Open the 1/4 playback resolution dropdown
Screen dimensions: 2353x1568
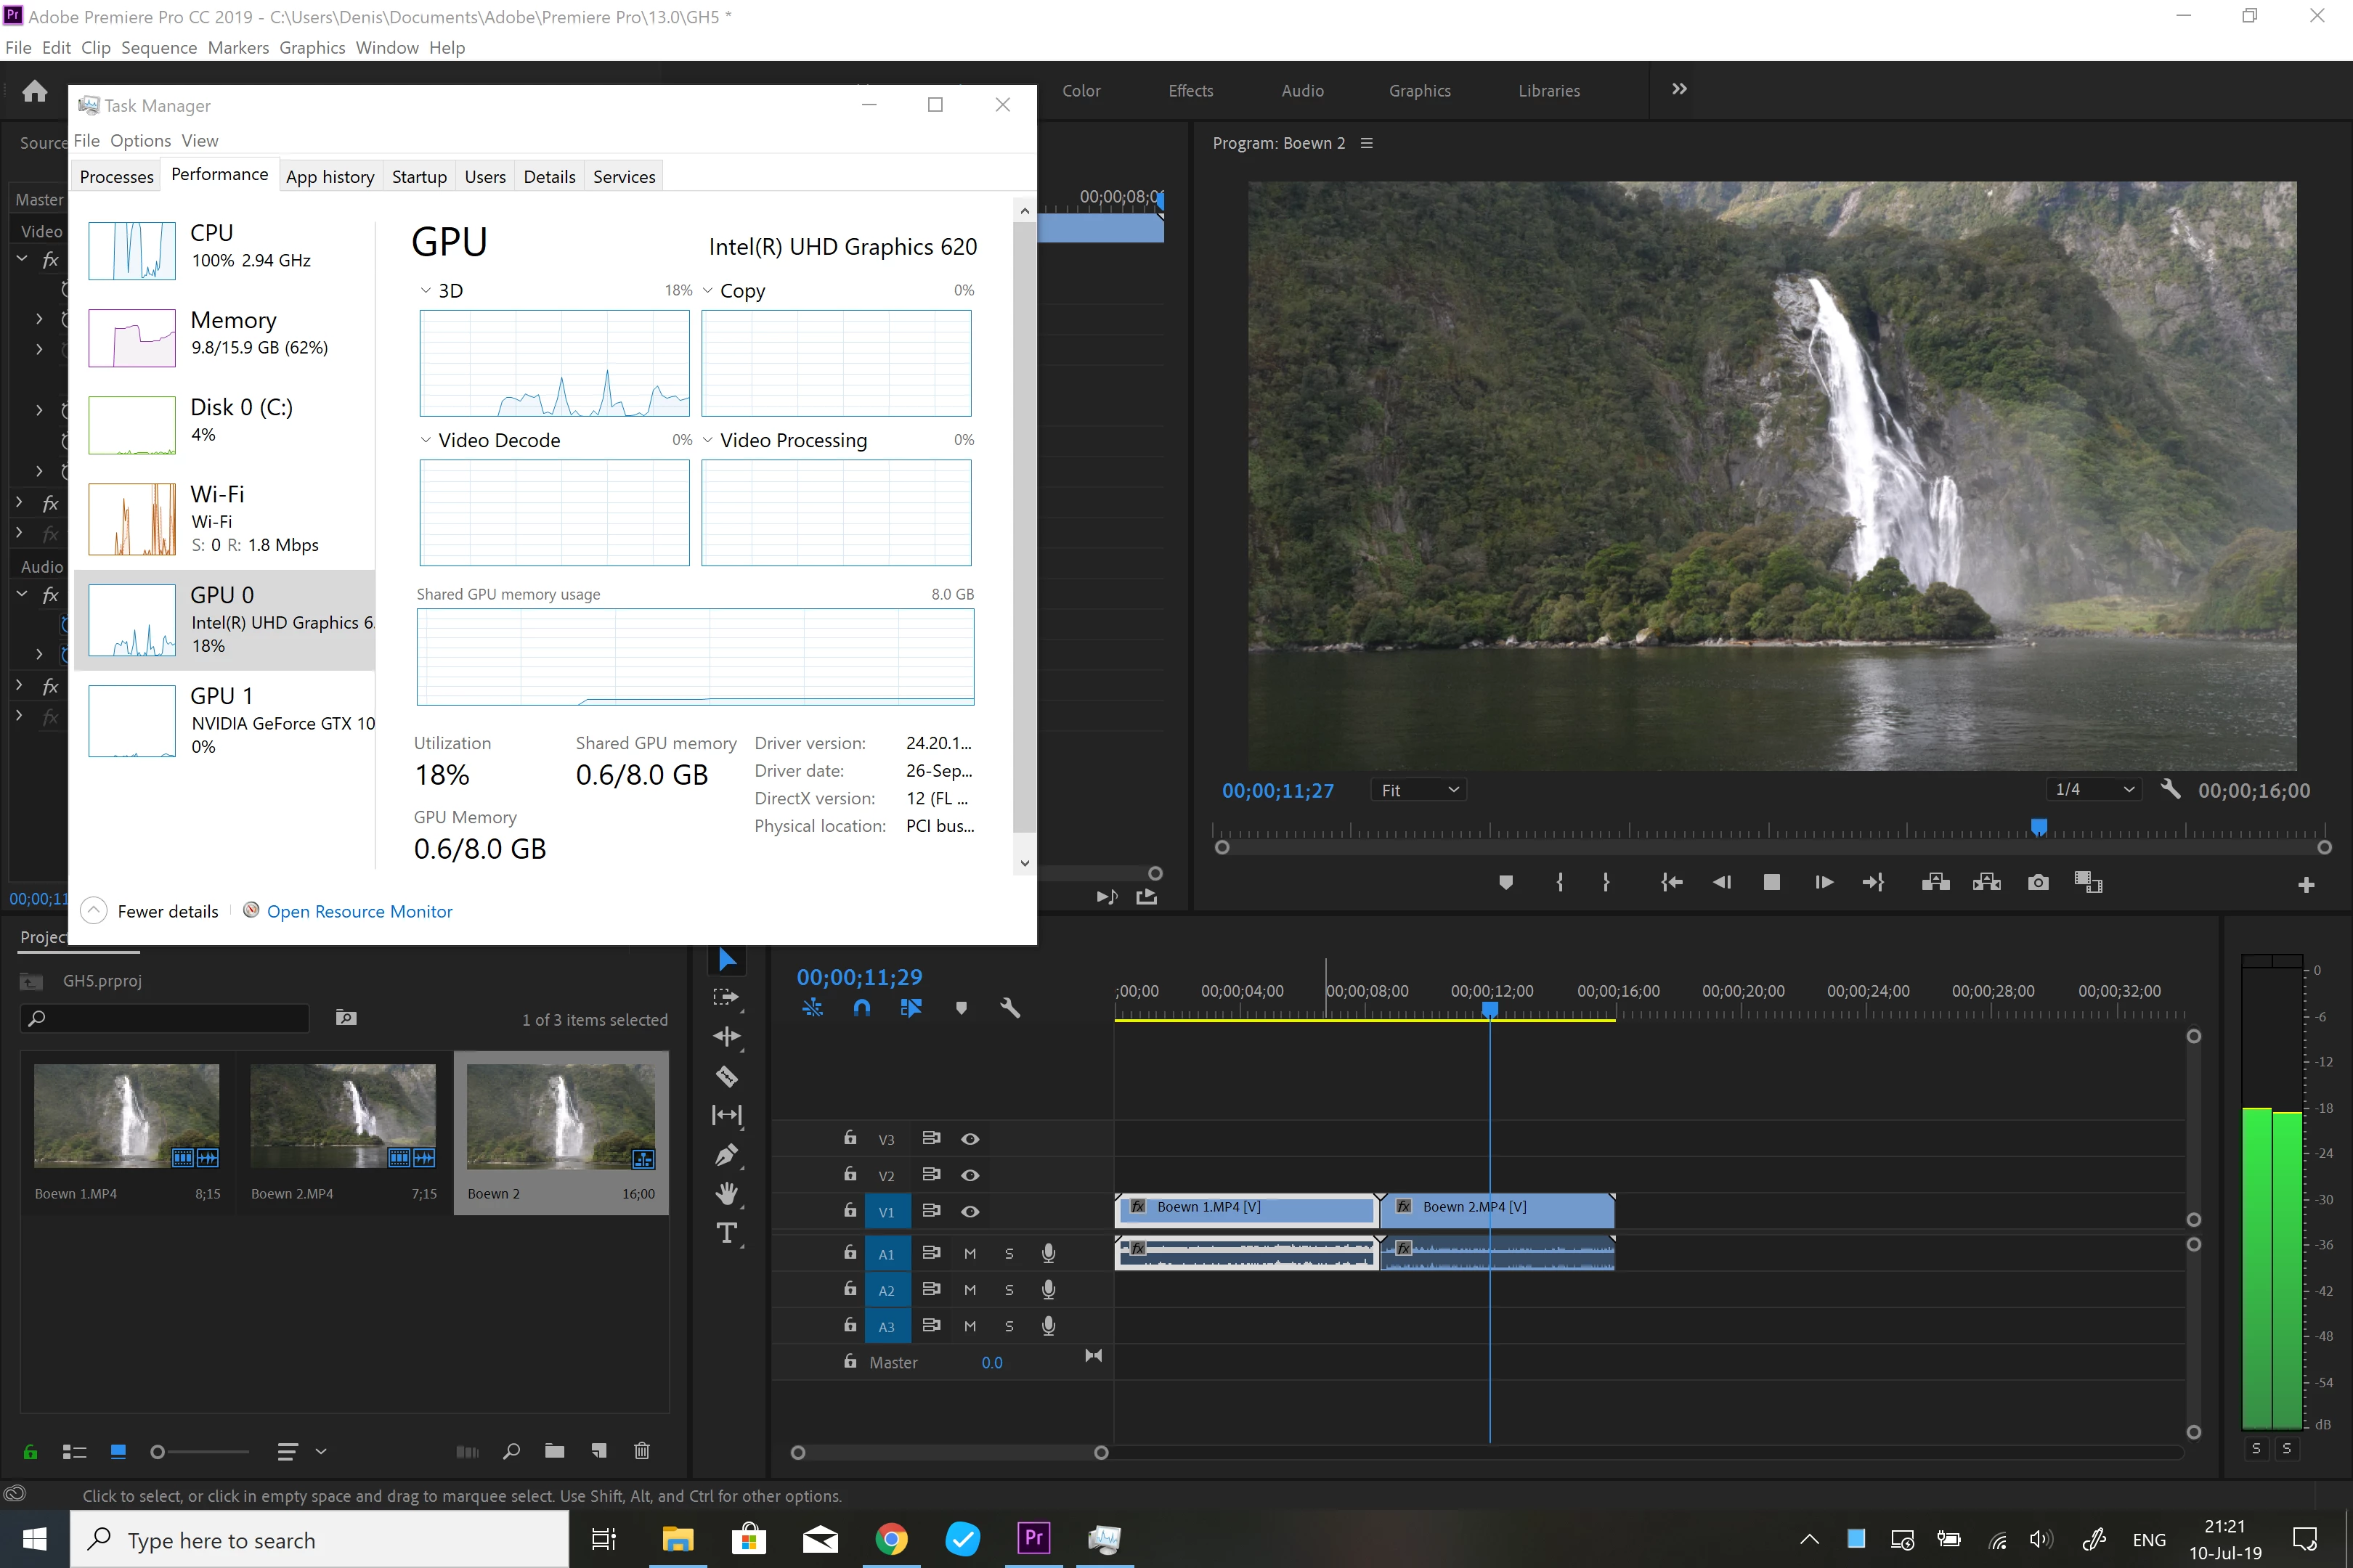(x=2094, y=790)
